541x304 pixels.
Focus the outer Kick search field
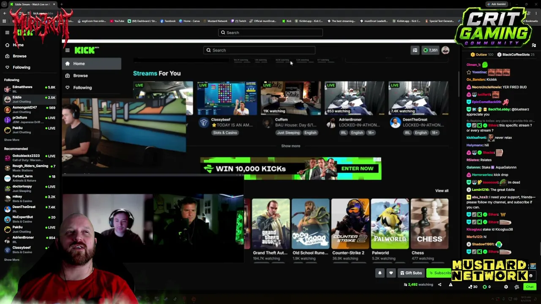tap(270, 33)
